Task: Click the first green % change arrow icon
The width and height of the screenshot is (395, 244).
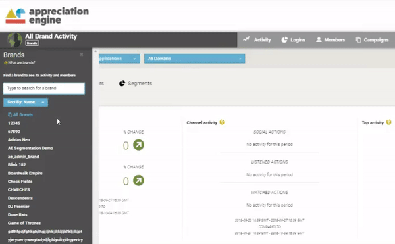Action: coord(138,145)
